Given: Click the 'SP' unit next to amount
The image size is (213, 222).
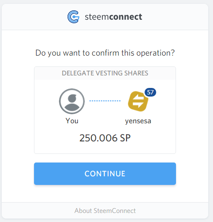Looking at the screenshot, I should 125,138.
